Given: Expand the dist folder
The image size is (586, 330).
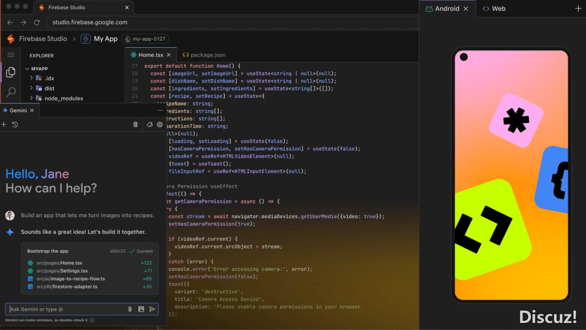Looking at the screenshot, I should [x=31, y=88].
